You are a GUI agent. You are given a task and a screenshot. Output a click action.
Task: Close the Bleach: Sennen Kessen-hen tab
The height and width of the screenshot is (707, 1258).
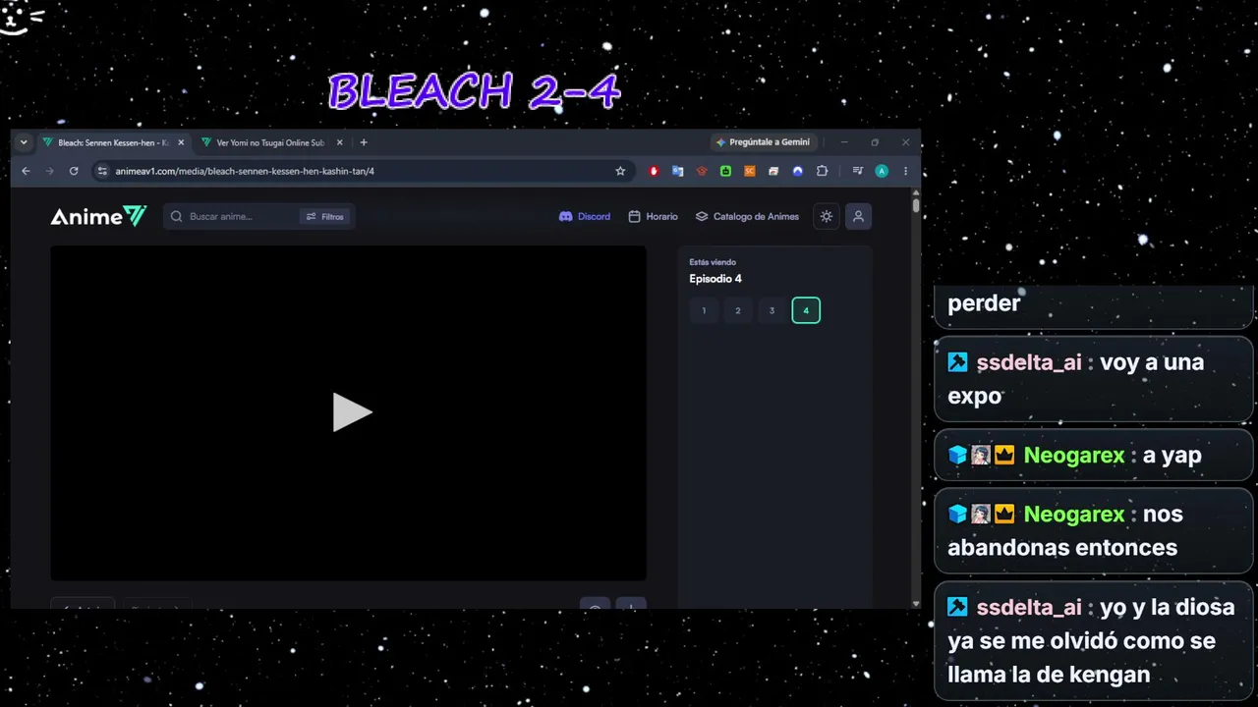[x=181, y=142]
